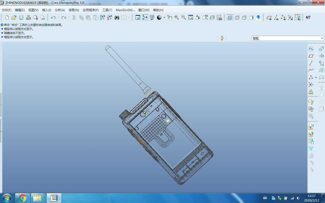Enable Wireframe display mode
Image resolution: width=325 pixels, height=203 pixels.
coord(230,18)
